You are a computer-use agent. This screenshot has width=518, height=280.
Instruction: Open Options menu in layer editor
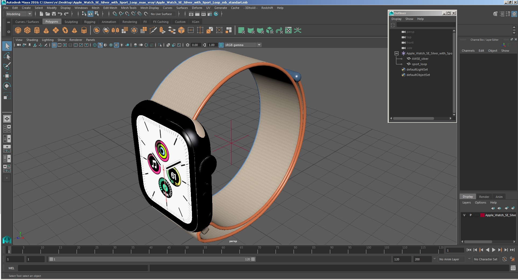pyautogui.click(x=480, y=202)
